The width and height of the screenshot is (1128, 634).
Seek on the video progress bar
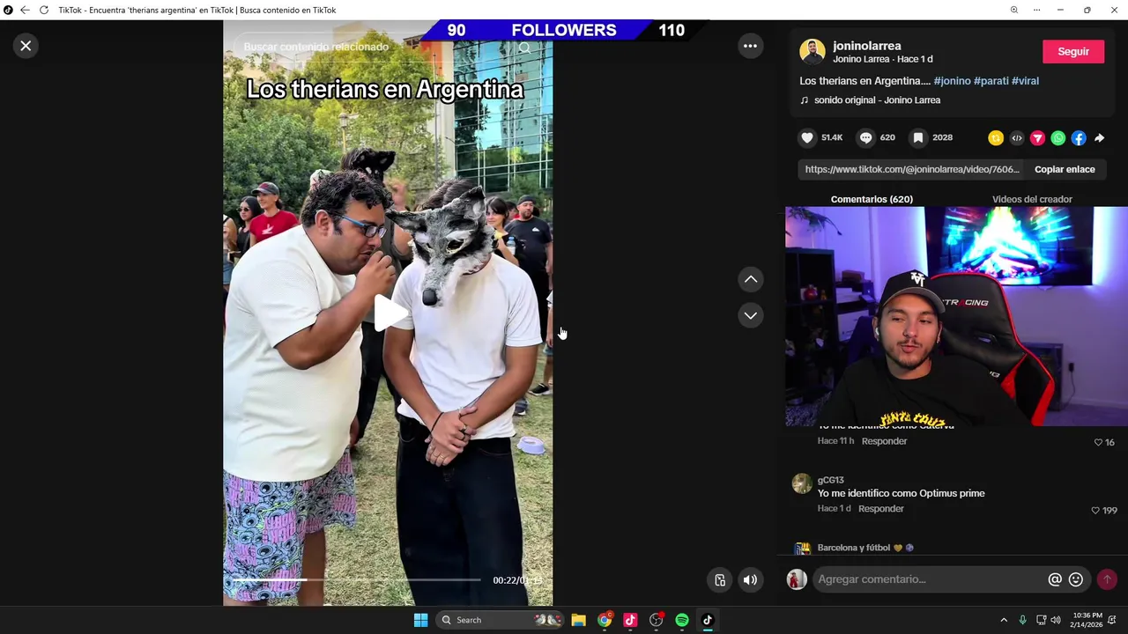357,580
